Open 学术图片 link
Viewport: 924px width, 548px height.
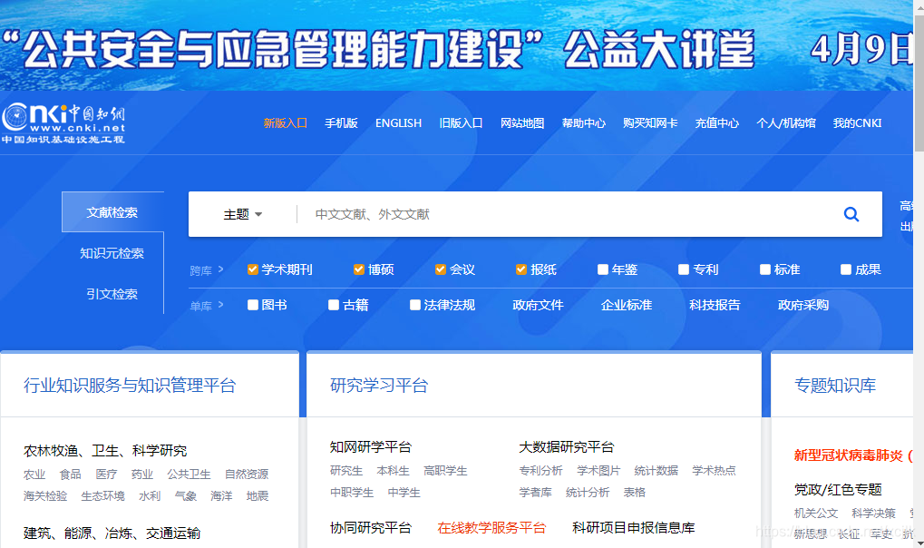pos(598,471)
